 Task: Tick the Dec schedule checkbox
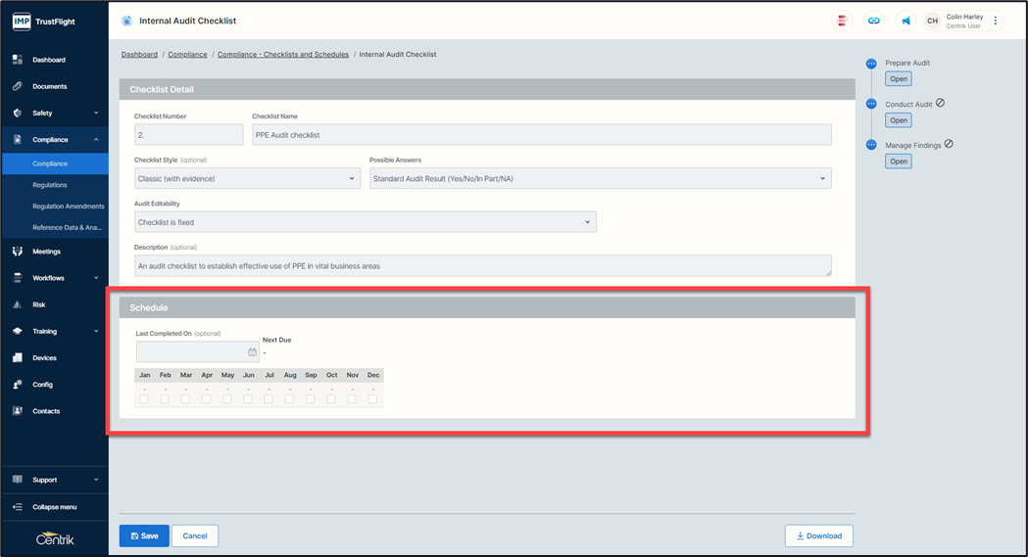click(x=372, y=398)
